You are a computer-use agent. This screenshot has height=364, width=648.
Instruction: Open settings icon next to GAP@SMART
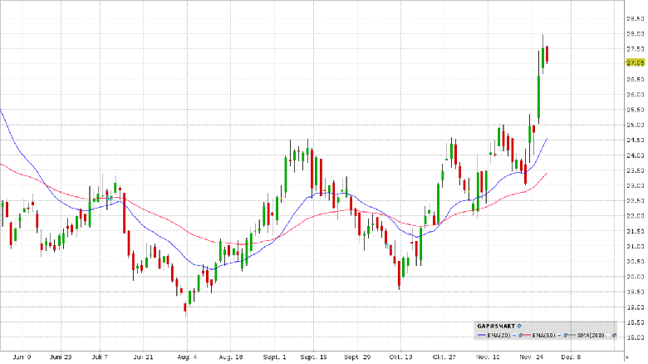click(519, 326)
